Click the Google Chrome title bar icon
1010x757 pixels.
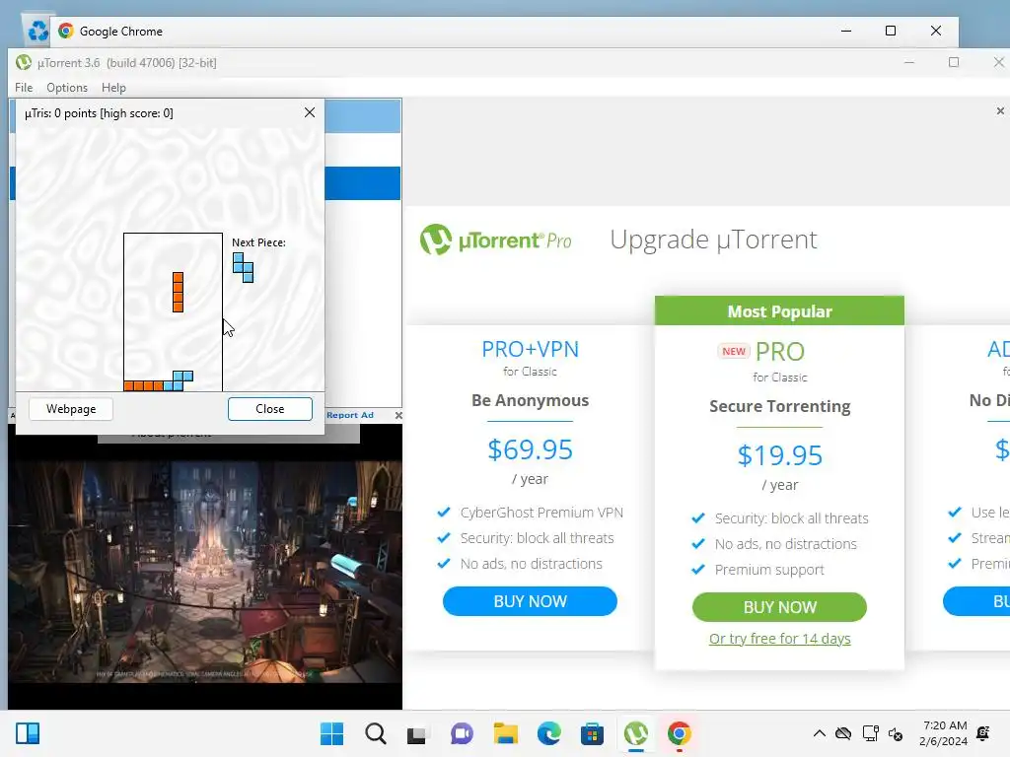[66, 31]
